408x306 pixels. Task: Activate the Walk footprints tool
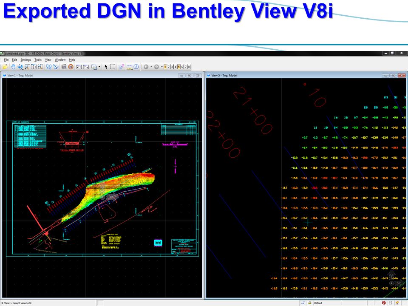(x=48, y=67)
